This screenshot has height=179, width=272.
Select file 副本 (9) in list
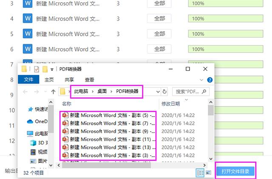109,131
